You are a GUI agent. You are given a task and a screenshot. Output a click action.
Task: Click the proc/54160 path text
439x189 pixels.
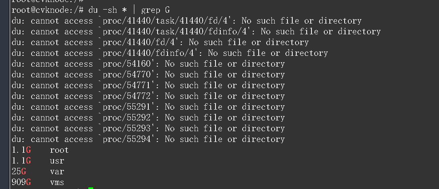(x=126, y=64)
